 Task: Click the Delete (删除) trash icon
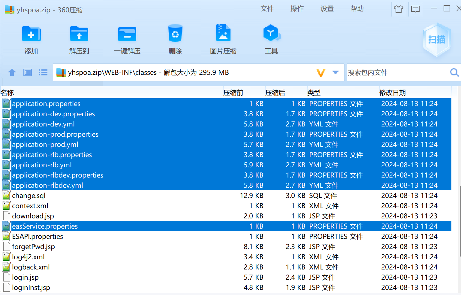click(175, 34)
